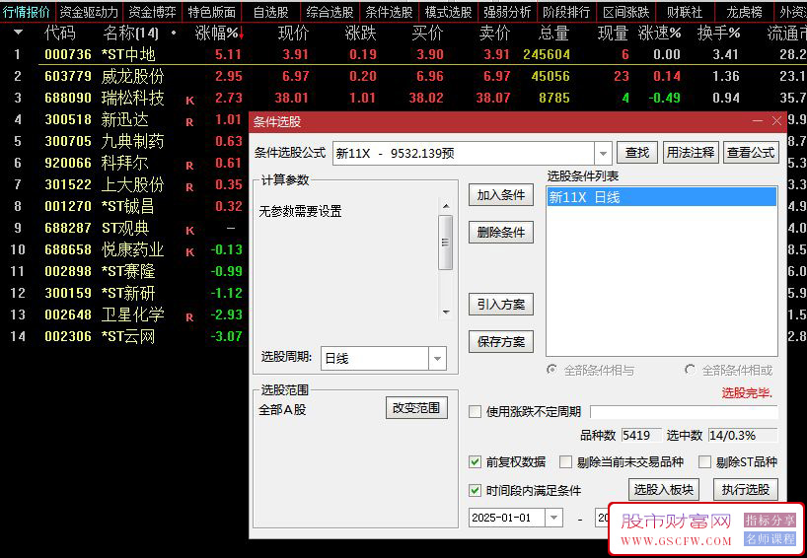Click the 2025-01-01 start date field
807x558 pixels.
[x=507, y=518]
